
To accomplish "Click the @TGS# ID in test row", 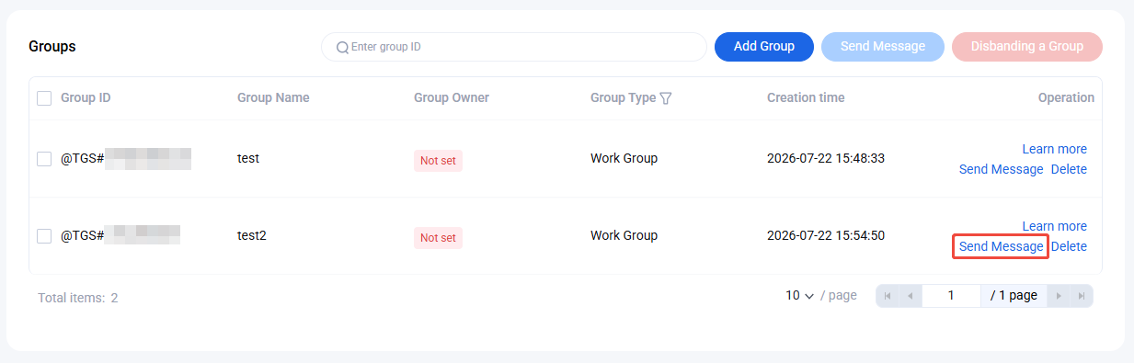I will 126,158.
